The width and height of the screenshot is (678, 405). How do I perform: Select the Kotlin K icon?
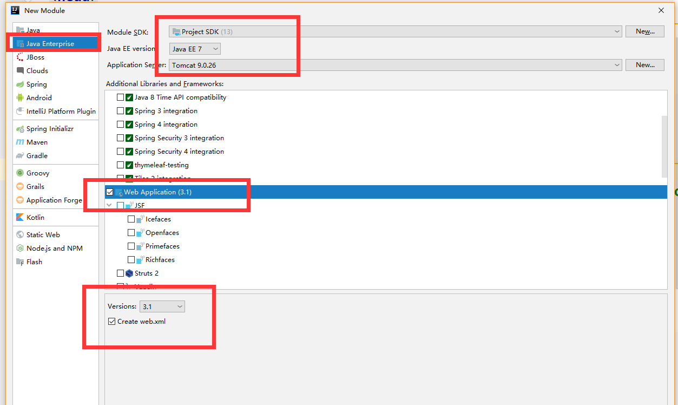click(x=20, y=217)
